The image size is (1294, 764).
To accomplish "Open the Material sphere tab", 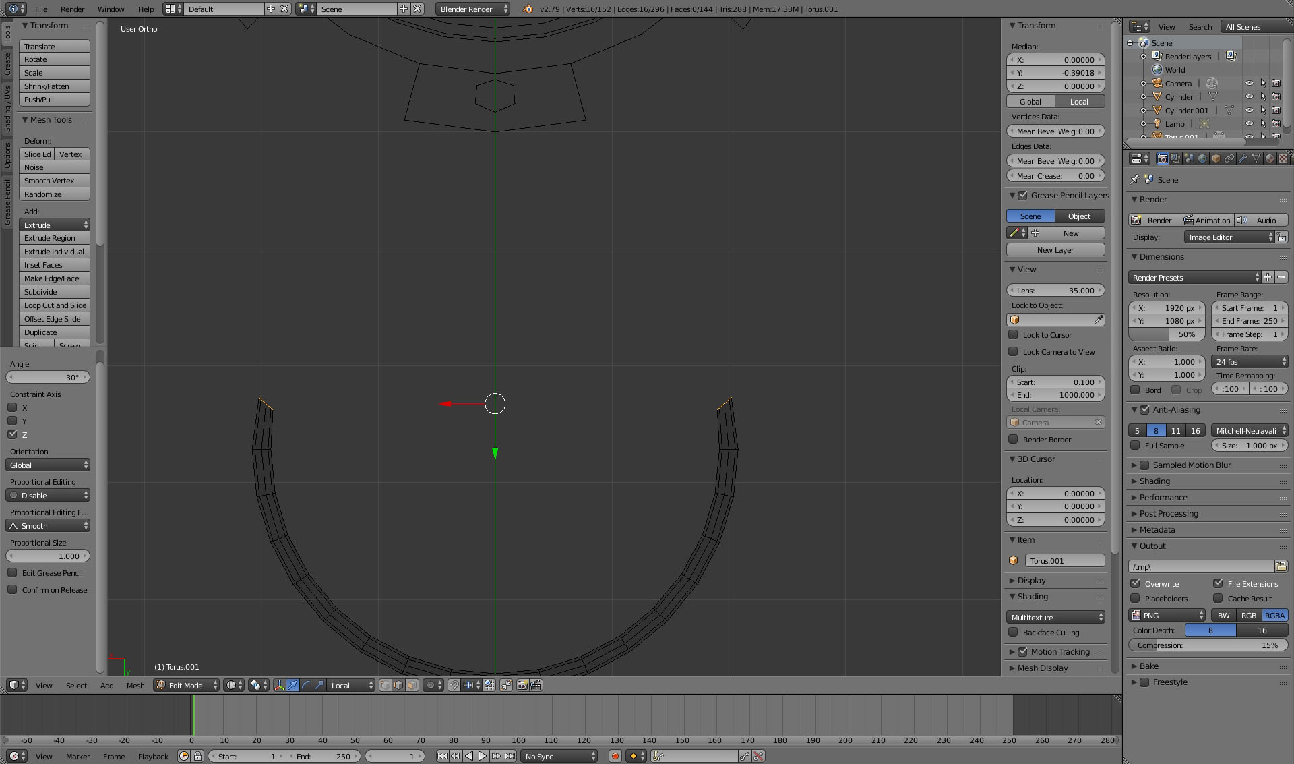I will click(x=1270, y=158).
